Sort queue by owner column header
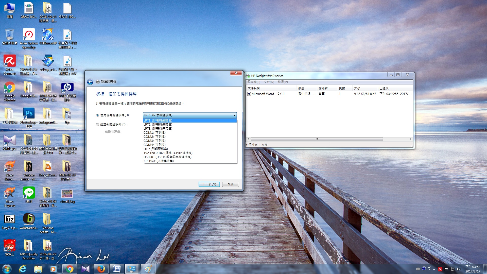This screenshot has width=487, height=274. [x=327, y=88]
